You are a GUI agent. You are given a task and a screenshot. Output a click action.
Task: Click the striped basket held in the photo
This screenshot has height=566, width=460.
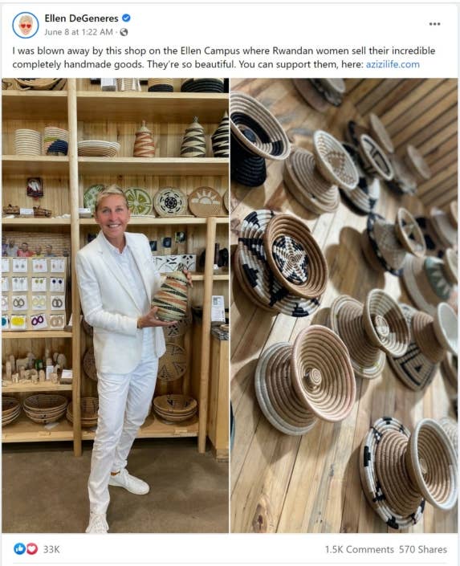pos(170,295)
